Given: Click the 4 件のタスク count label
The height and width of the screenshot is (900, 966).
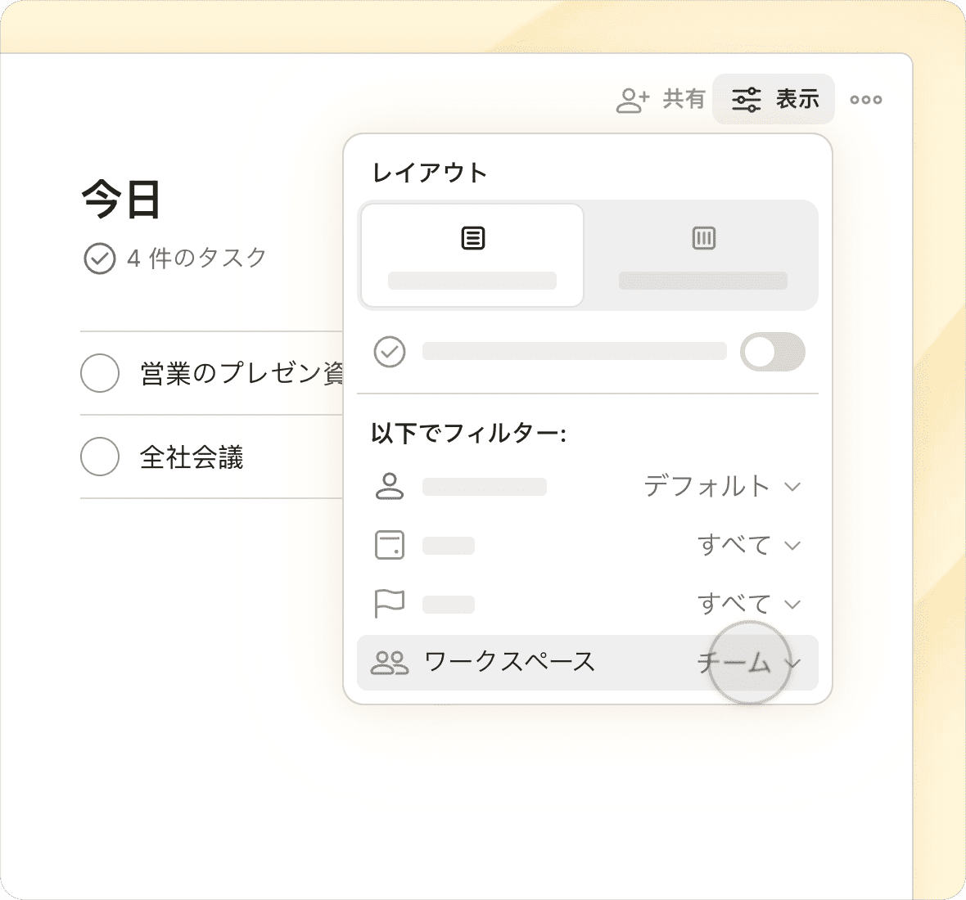Looking at the screenshot, I should pos(197,259).
